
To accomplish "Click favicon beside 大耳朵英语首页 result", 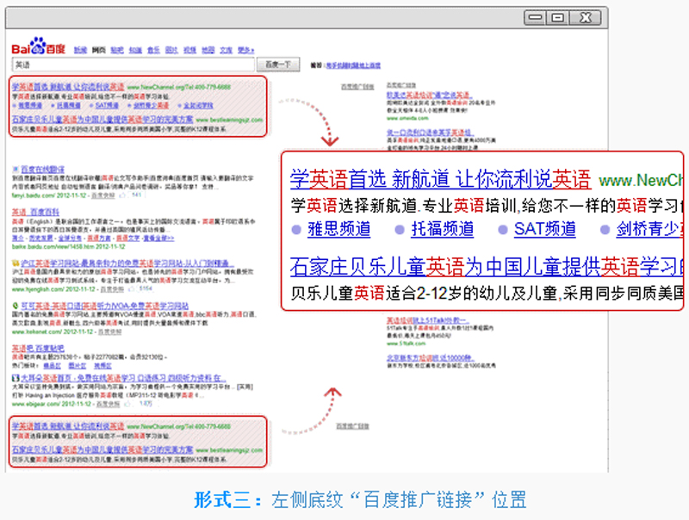I will [x=16, y=378].
